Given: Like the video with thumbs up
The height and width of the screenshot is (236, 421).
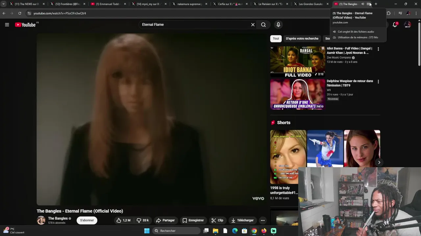Looking at the screenshot, I should pos(123,220).
